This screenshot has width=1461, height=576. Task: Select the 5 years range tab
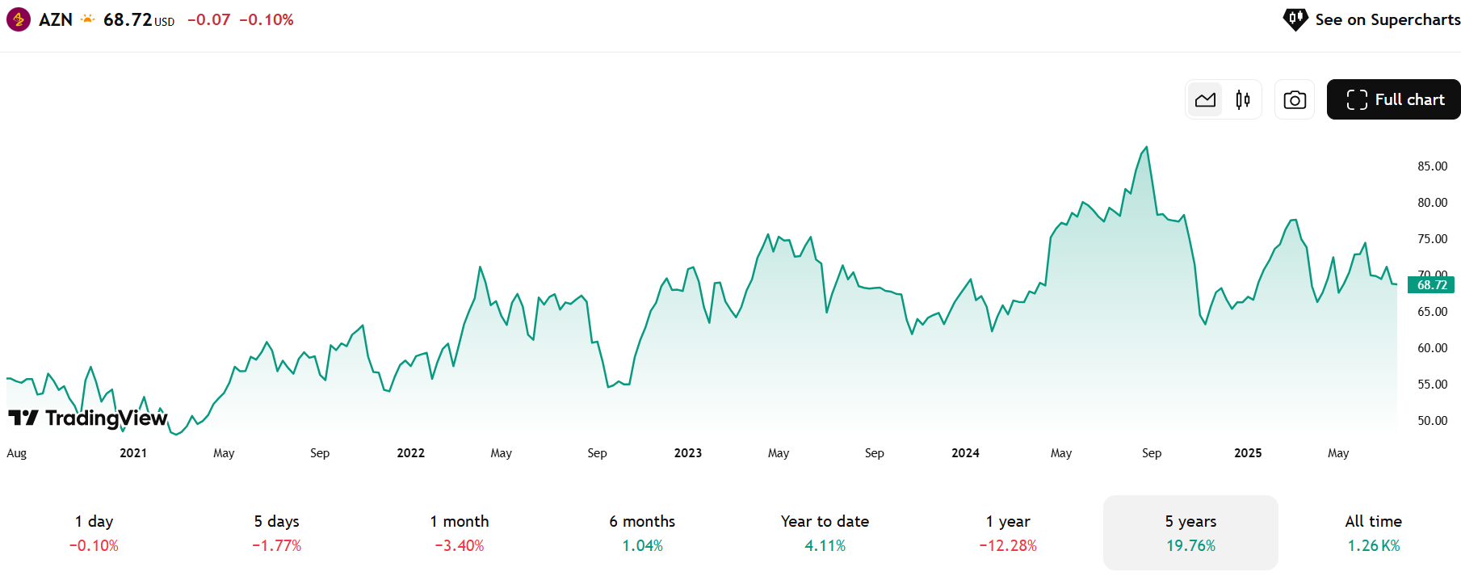coord(1190,532)
